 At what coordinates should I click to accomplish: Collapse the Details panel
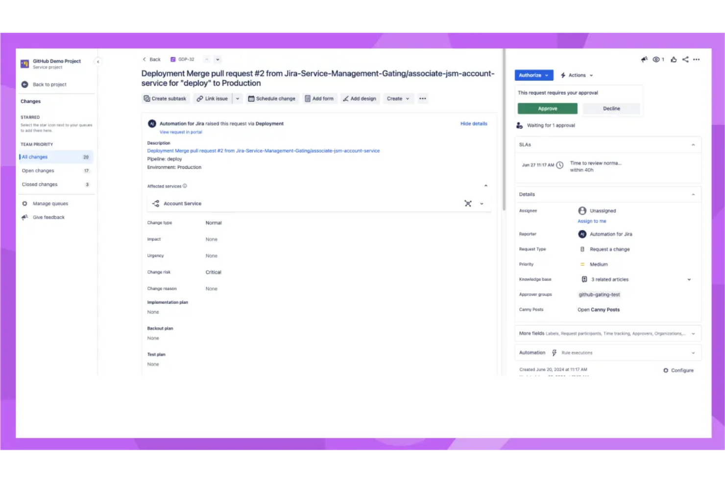coord(693,195)
